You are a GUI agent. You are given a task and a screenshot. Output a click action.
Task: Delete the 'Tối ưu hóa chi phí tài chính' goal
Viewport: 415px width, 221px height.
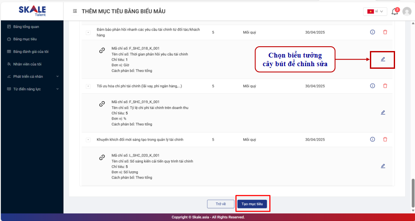click(385, 86)
